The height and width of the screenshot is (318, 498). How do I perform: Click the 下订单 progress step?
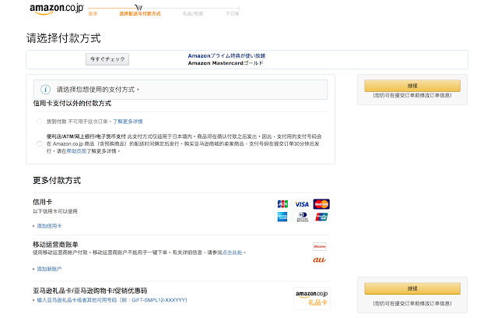click(x=232, y=14)
